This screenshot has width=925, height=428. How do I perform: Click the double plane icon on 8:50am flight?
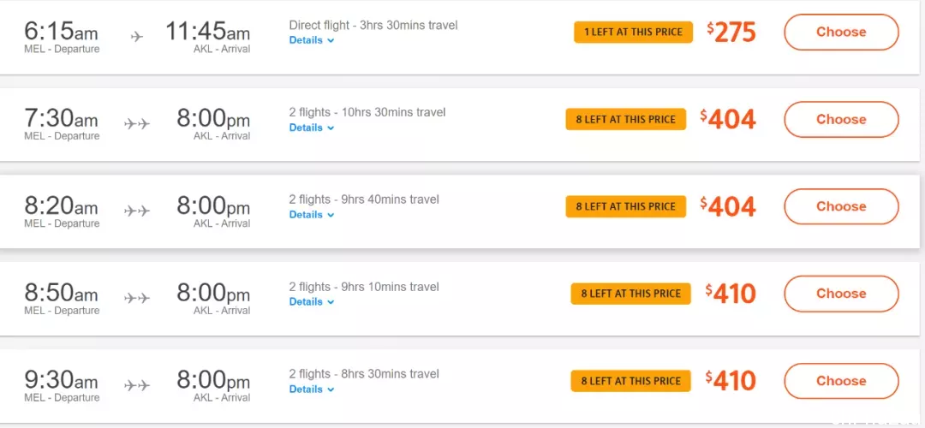coord(137,298)
